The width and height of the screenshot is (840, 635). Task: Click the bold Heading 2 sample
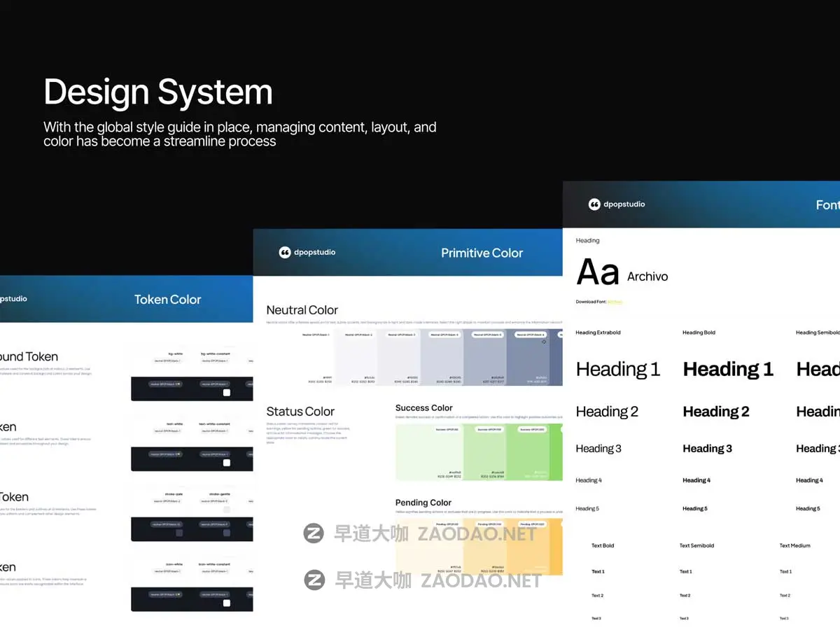[x=715, y=412]
